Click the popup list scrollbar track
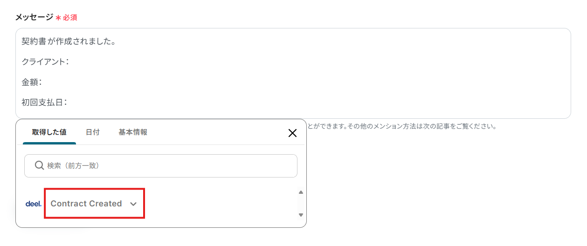Image resolution: width=587 pixels, height=246 pixels. pos(301,203)
